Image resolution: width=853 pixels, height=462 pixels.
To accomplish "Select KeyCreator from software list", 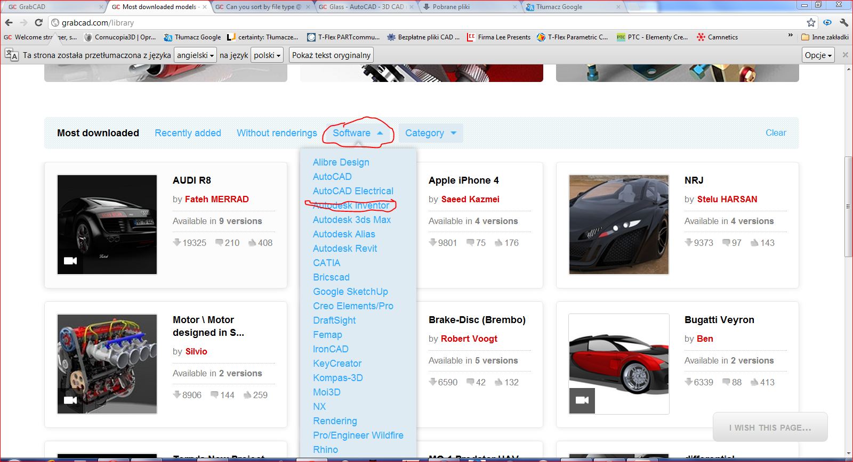I will [337, 364].
